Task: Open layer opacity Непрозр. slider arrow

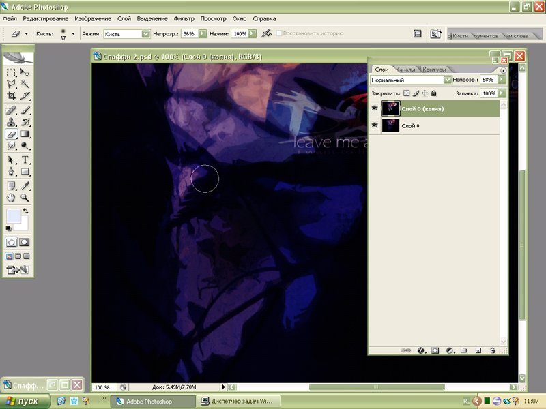Action: [x=503, y=80]
